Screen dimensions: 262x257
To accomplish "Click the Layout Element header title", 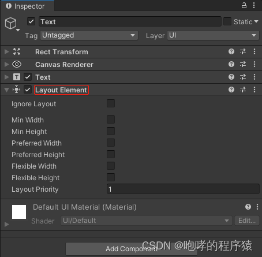I will (x=61, y=90).
